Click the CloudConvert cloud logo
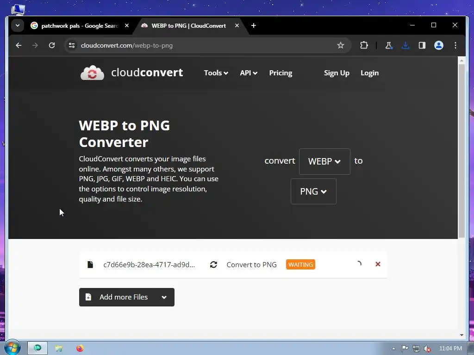Screen dimensions: 474x355 point(92,73)
